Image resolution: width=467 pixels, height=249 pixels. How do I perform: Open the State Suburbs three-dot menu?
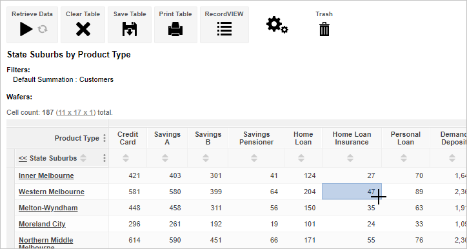(x=104, y=158)
